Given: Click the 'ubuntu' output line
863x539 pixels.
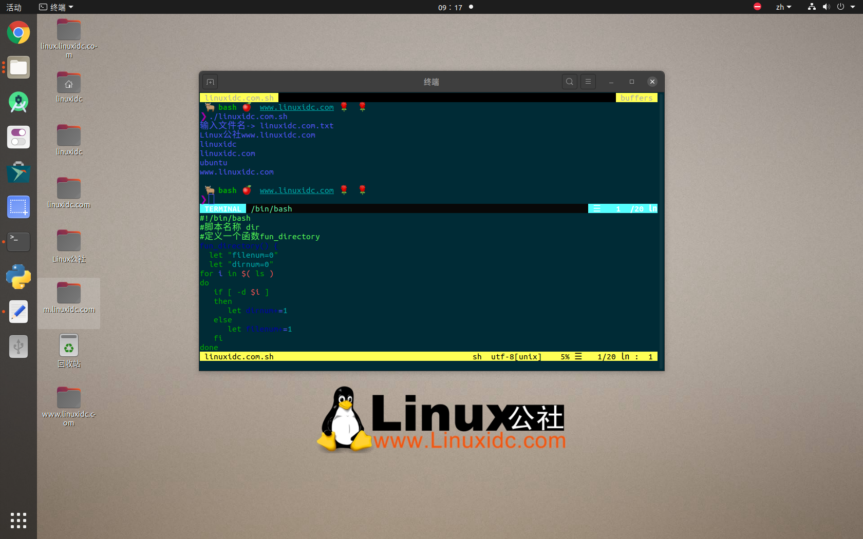Looking at the screenshot, I should pyautogui.click(x=214, y=163).
